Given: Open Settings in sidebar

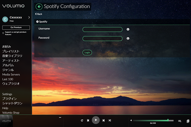Looking at the screenshot, I should click(x=7, y=94).
